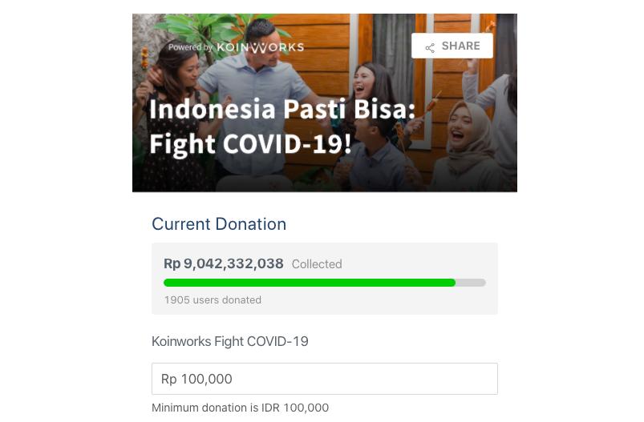Focus the Rp 100,000 donation amount field

click(325, 379)
